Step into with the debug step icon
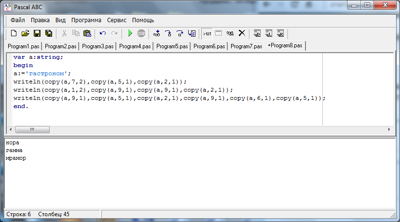Screen dimensions: 400x222 [168, 33]
